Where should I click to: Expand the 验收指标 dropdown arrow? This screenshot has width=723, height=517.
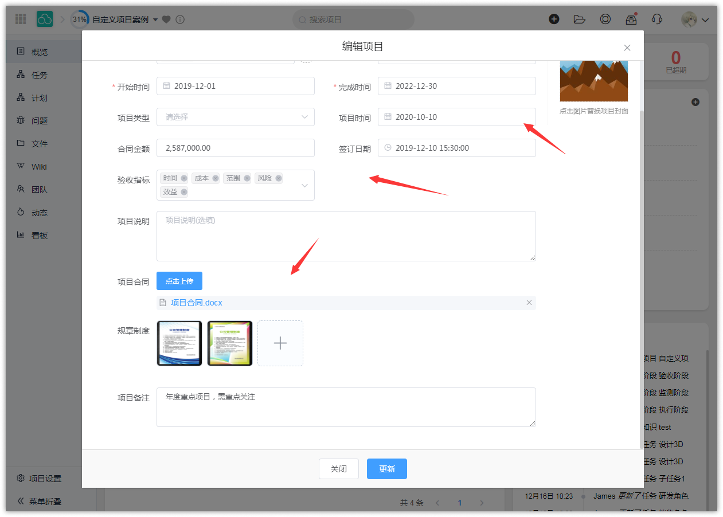[304, 185]
